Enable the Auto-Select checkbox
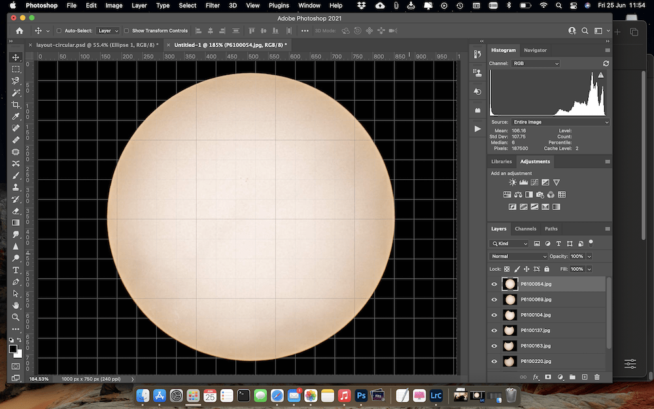Viewport: 654px width, 409px height. pyautogui.click(x=59, y=31)
